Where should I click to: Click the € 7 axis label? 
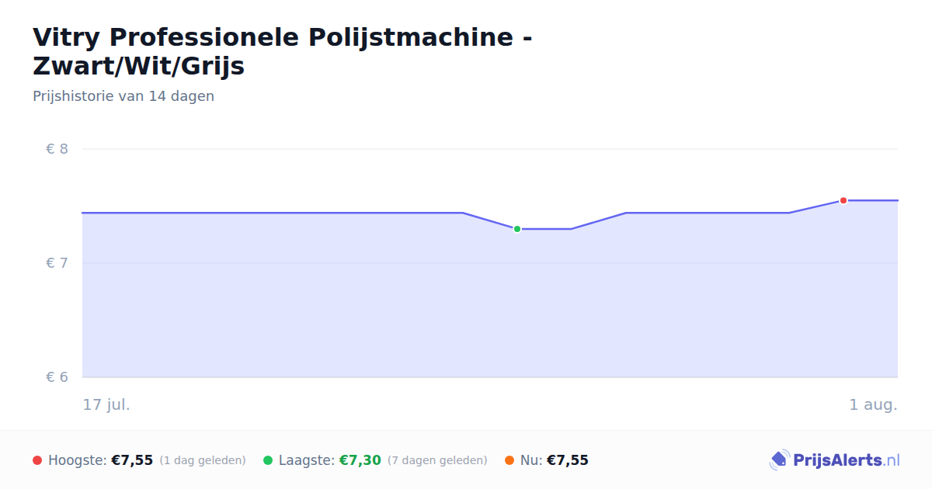[57, 263]
